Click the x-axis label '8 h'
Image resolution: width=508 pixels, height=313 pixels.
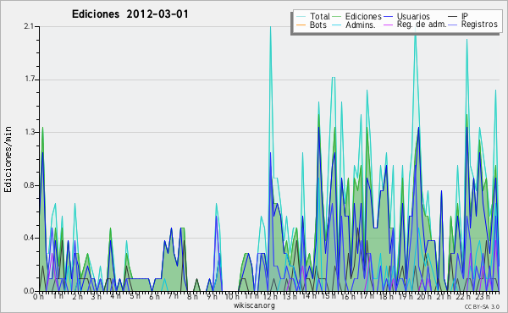pos(192,296)
